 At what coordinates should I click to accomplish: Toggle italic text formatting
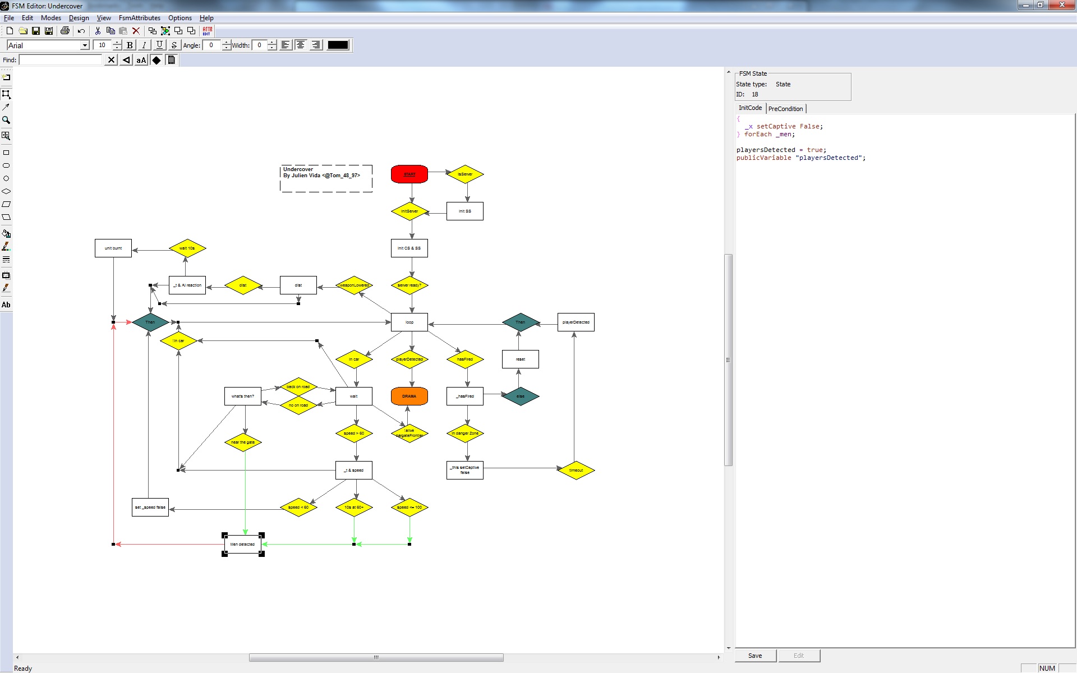[144, 45]
